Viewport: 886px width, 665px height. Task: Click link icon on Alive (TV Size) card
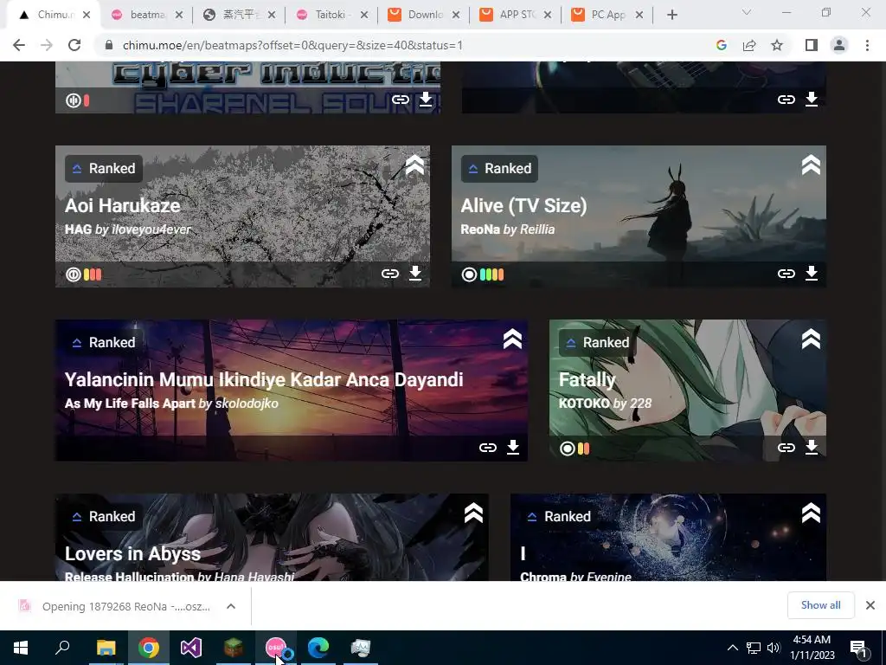(786, 274)
